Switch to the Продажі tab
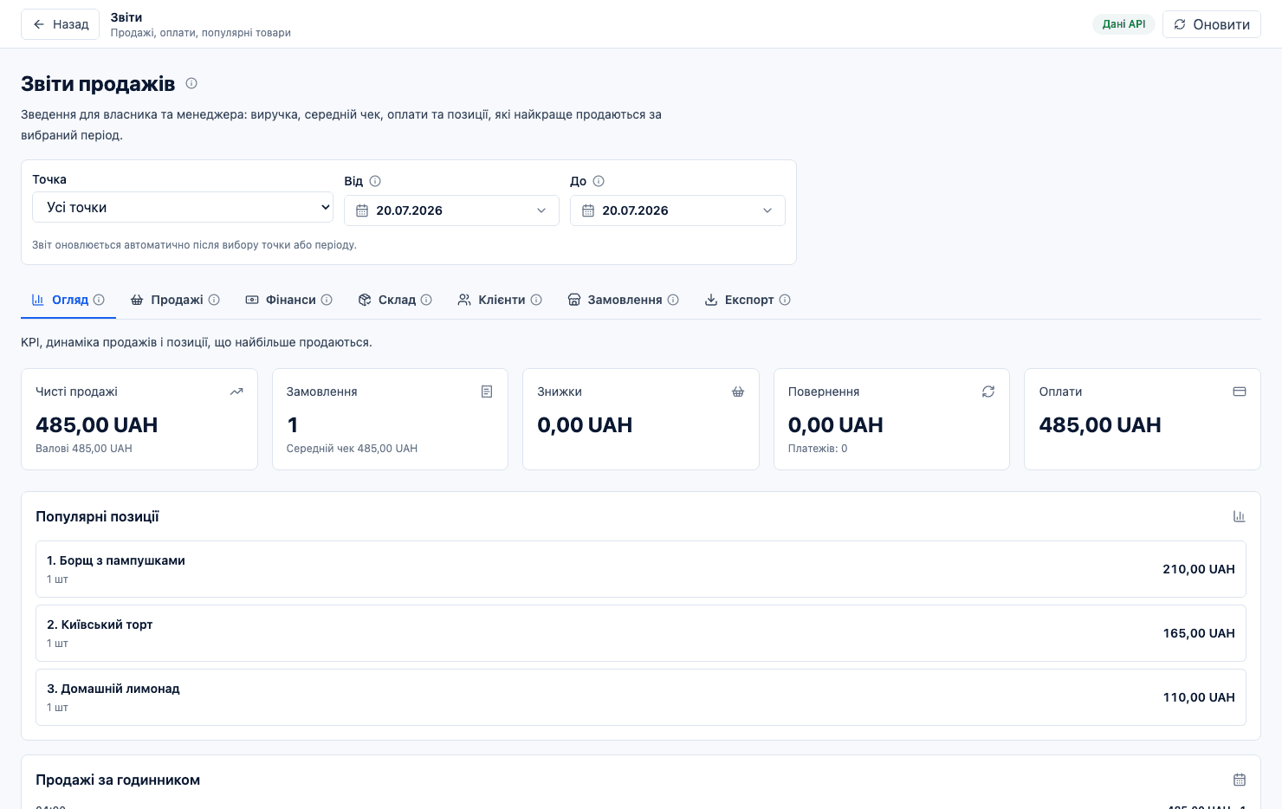 (175, 300)
